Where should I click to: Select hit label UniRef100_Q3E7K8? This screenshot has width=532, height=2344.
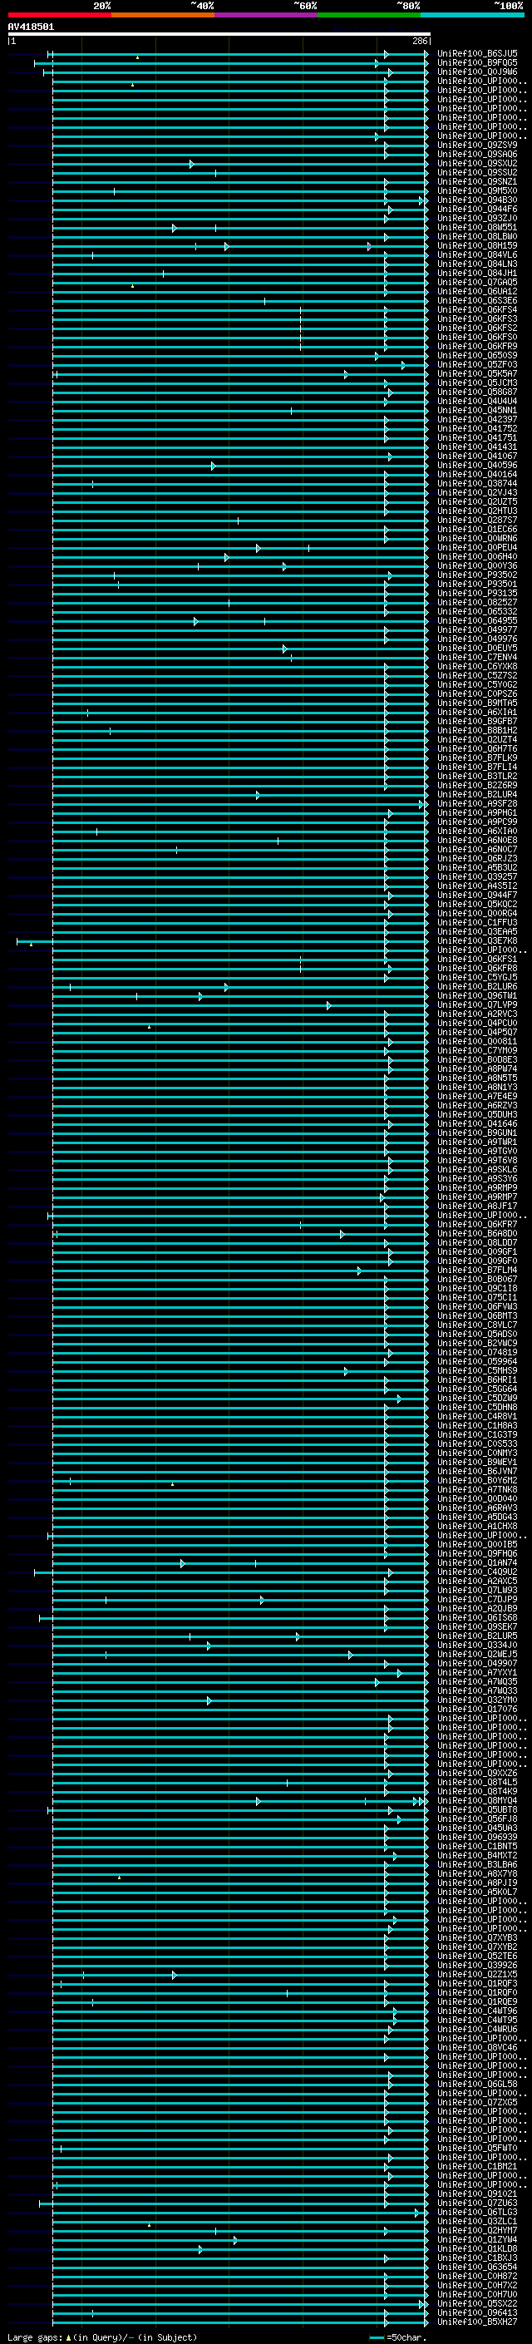pos(477,940)
